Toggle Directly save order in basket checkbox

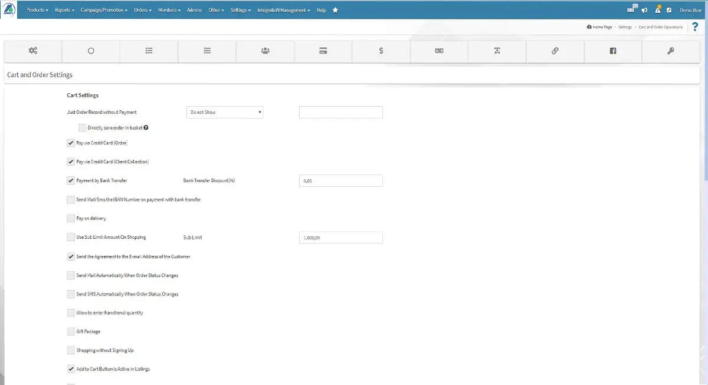[82, 127]
